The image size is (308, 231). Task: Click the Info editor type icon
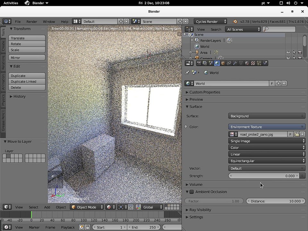[7, 21]
